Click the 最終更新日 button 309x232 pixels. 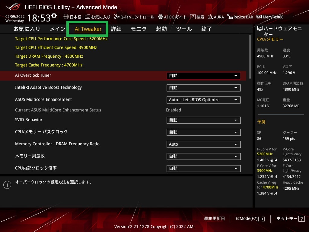point(215,219)
